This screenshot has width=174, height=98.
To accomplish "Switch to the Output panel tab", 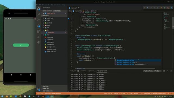I will (x=84, y=71).
